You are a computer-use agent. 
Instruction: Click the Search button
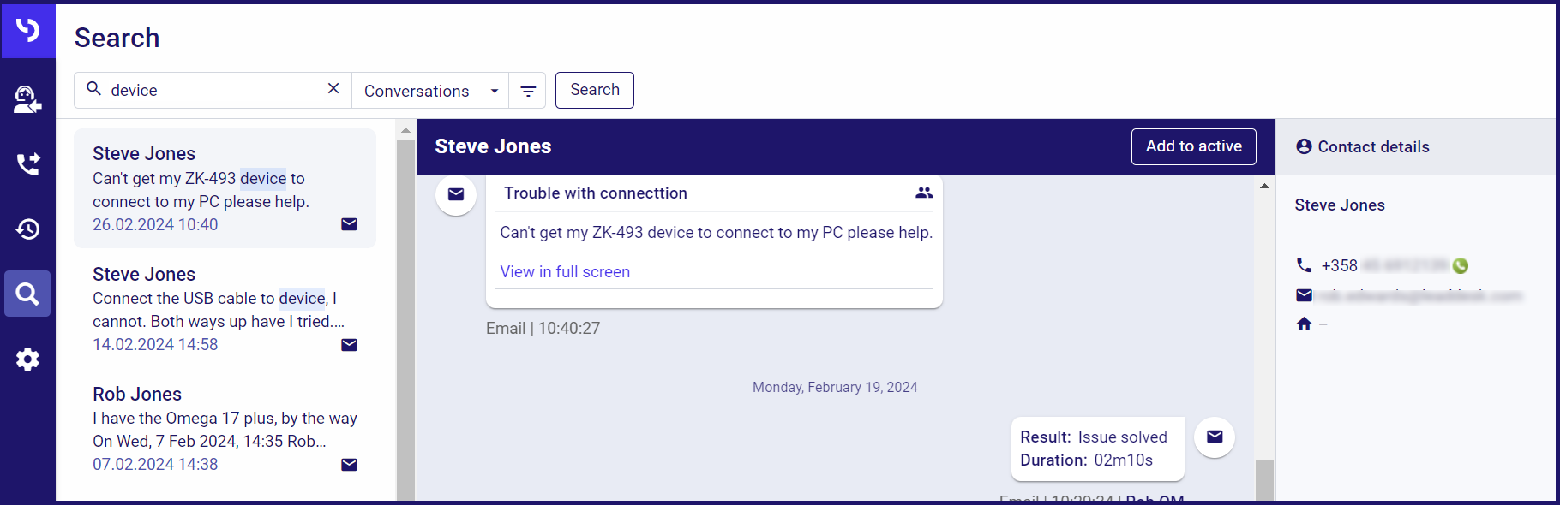595,90
